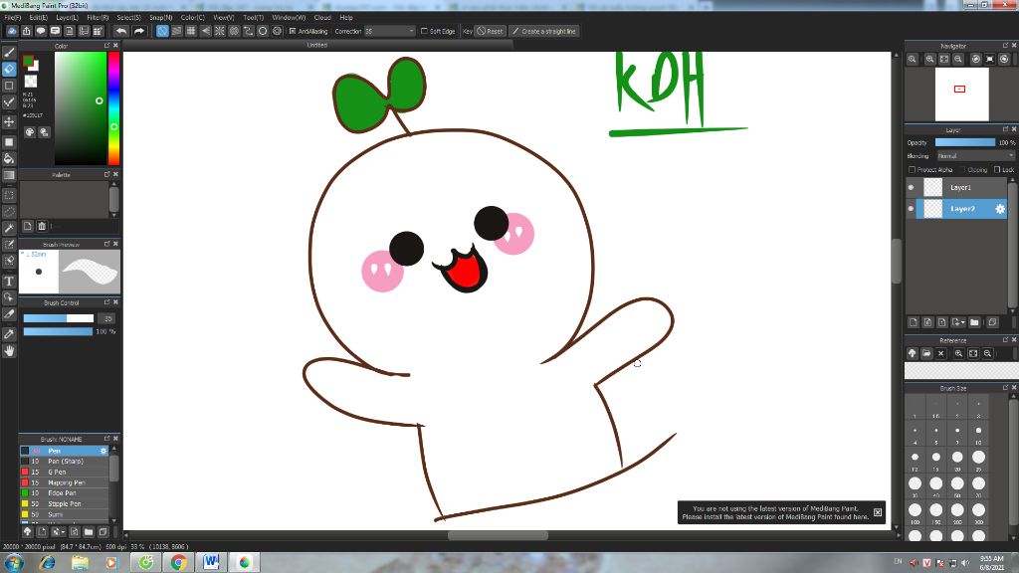Image resolution: width=1019 pixels, height=573 pixels.
Task: Undock the Brush Size panel
Action: [1005, 387]
